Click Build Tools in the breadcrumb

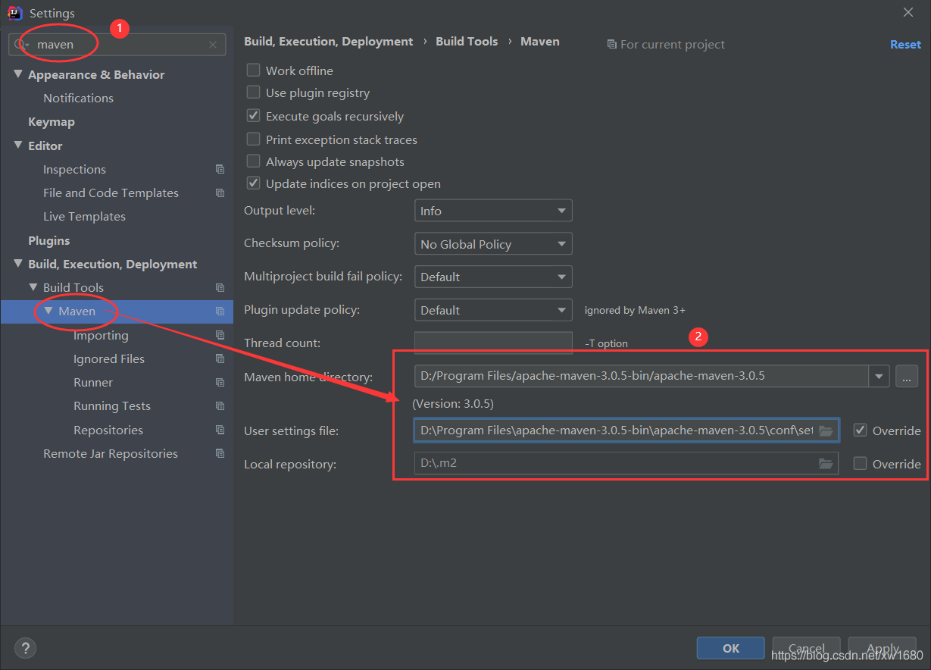click(467, 41)
